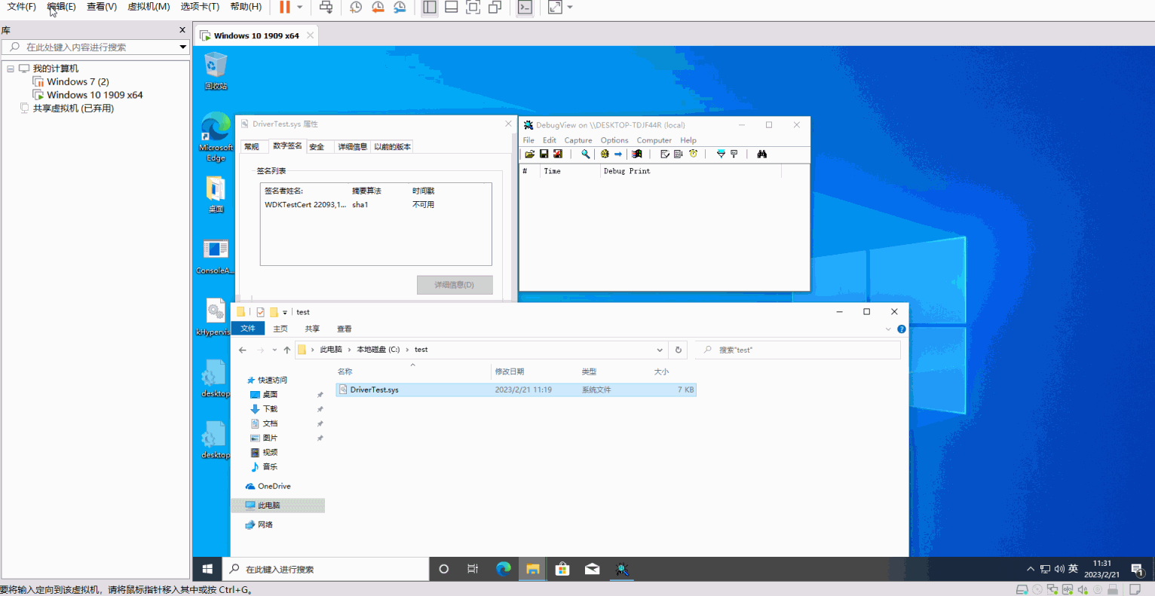Toggle clock time format icon in DebugView

[x=694, y=154]
